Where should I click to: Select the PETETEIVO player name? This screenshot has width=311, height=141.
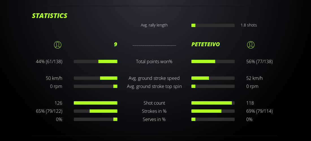click(x=206, y=45)
